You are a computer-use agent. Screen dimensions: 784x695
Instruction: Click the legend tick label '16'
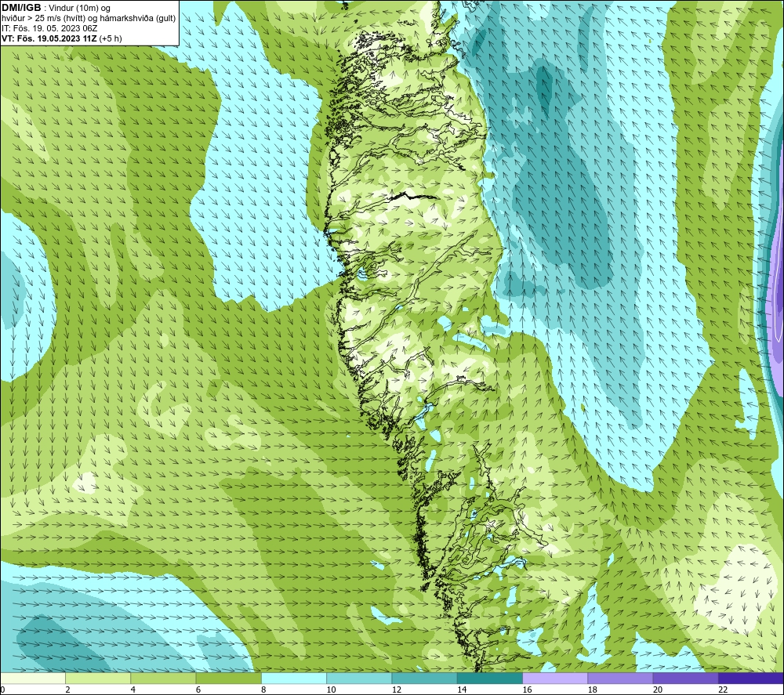point(527,690)
